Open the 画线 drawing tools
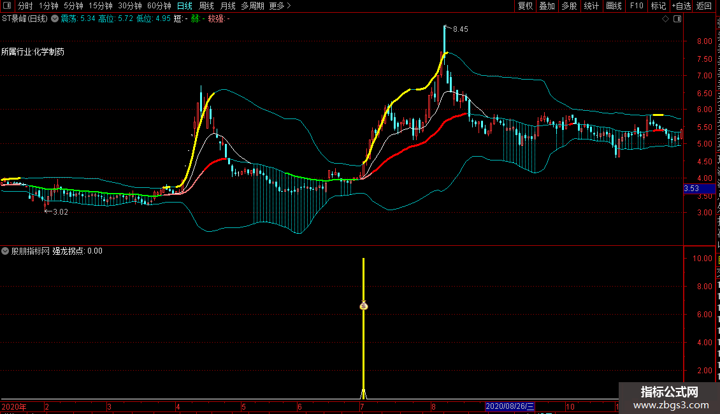This screenshot has width=720, height=414. (614, 6)
